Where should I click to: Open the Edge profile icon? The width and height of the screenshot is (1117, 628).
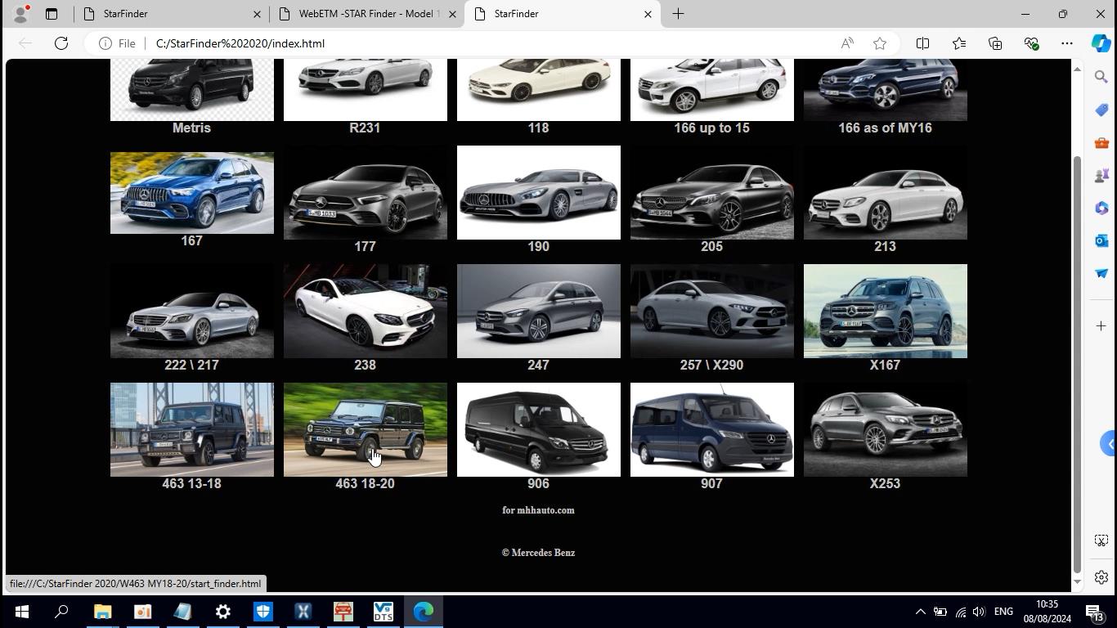(20, 14)
